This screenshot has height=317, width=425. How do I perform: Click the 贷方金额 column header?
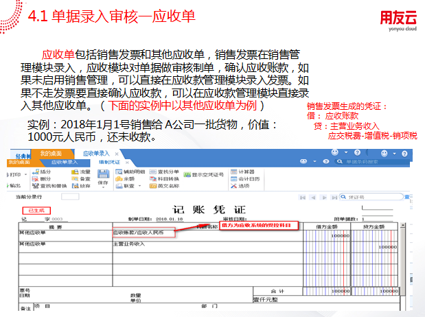374,227
